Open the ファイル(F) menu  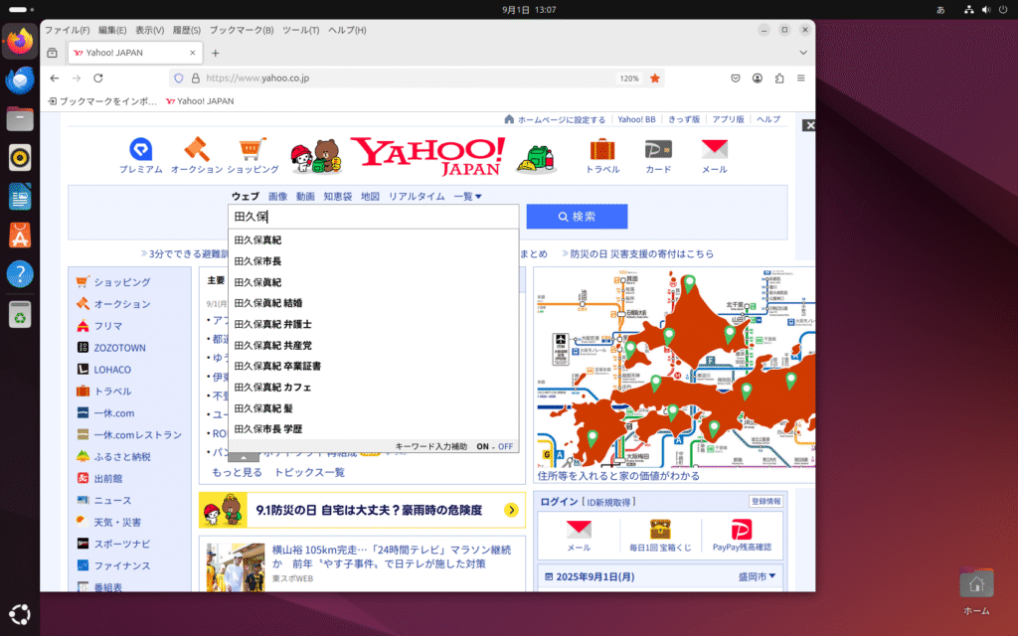pos(67,30)
